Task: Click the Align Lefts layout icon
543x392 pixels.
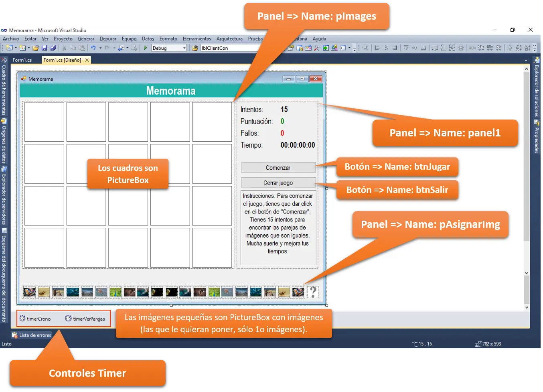Action: click(x=377, y=48)
